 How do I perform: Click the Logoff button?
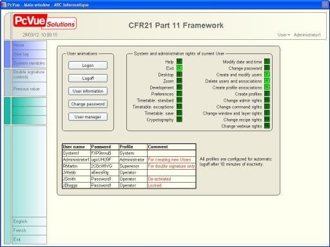[x=88, y=78]
